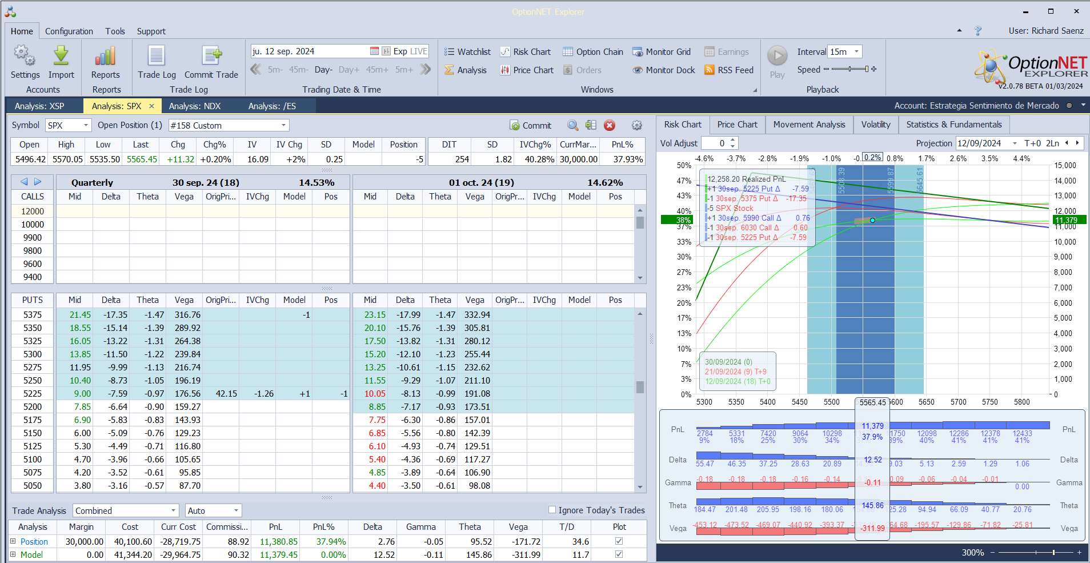The height and width of the screenshot is (563, 1090).
Task: Open the Settings gear icon
Action: 25,57
